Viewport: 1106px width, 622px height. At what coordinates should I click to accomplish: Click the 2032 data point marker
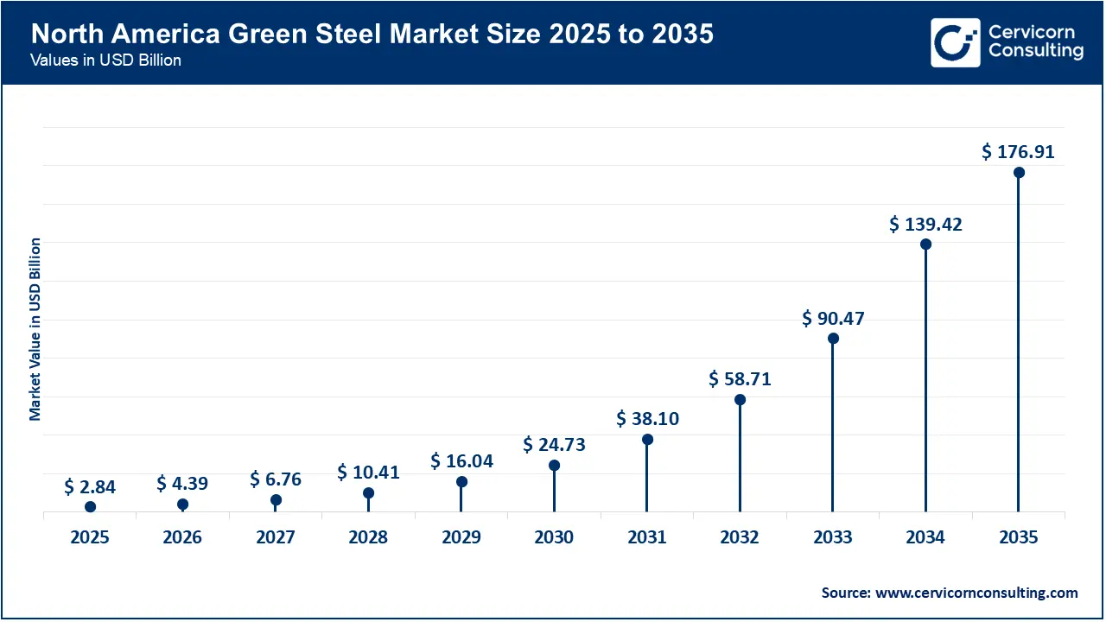coord(740,399)
